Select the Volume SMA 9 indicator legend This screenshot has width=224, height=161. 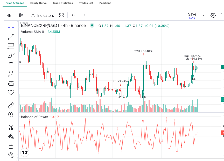(x=32, y=32)
